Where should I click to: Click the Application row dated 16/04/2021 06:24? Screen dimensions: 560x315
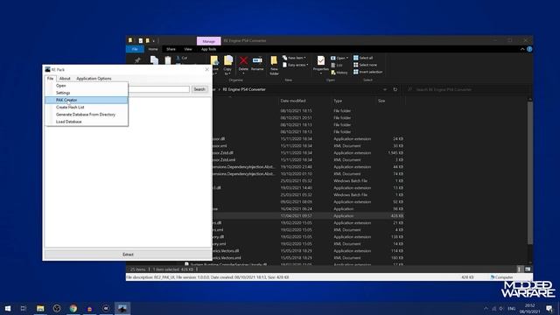click(308, 209)
